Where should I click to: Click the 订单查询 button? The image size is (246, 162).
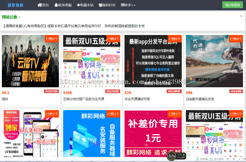pyautogui.click(x=233, y=5)
